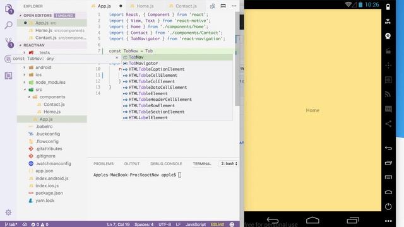This screenshot has width=404, height=227.
Task: Tap the Android home navigation button
Action: pos(312,220)
